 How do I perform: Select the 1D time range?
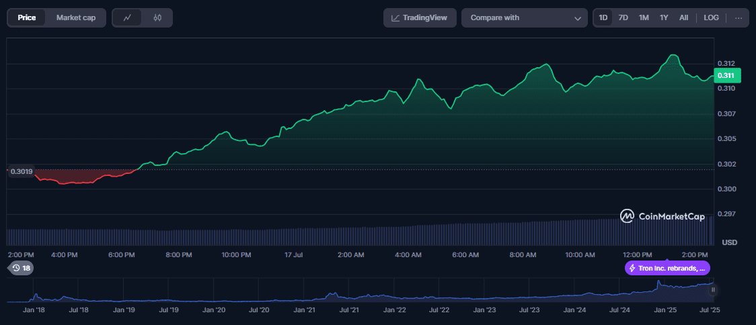(603, 18)
